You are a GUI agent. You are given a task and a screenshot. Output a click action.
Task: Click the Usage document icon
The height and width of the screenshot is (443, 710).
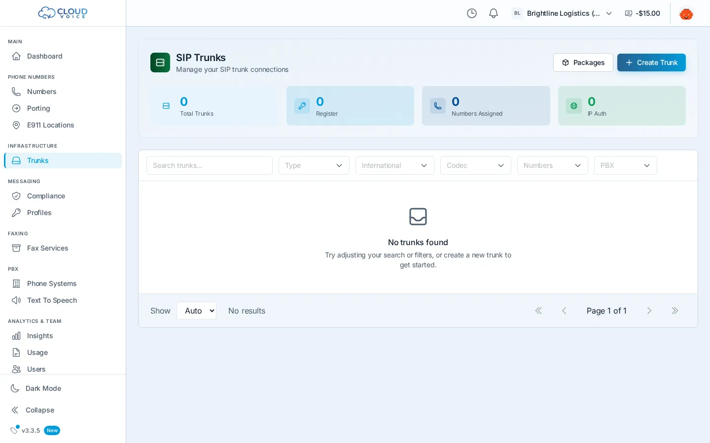16,352
